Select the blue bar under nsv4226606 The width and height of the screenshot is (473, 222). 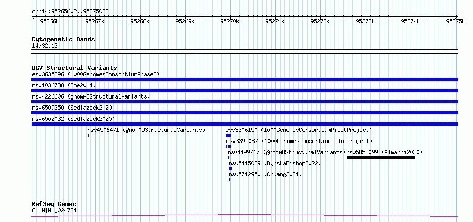click(244, 102)
